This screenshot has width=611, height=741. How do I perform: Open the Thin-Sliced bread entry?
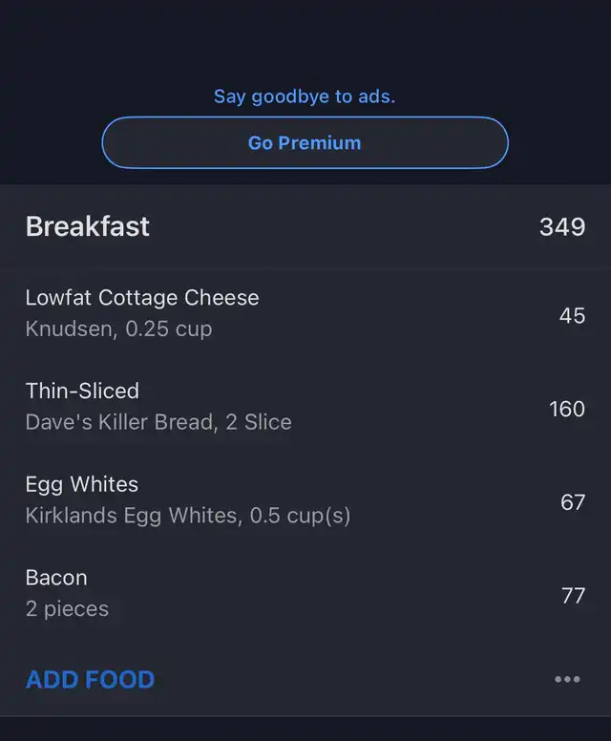[x=305, y=407]
